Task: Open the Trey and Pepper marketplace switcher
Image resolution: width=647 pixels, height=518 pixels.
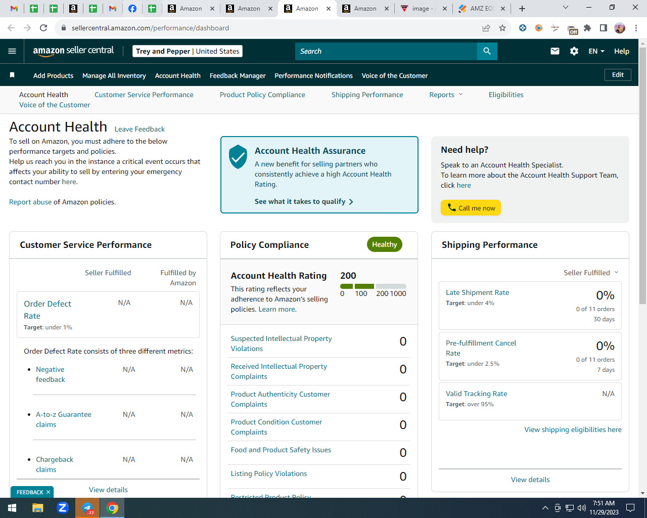Action: tap(188, 51)
